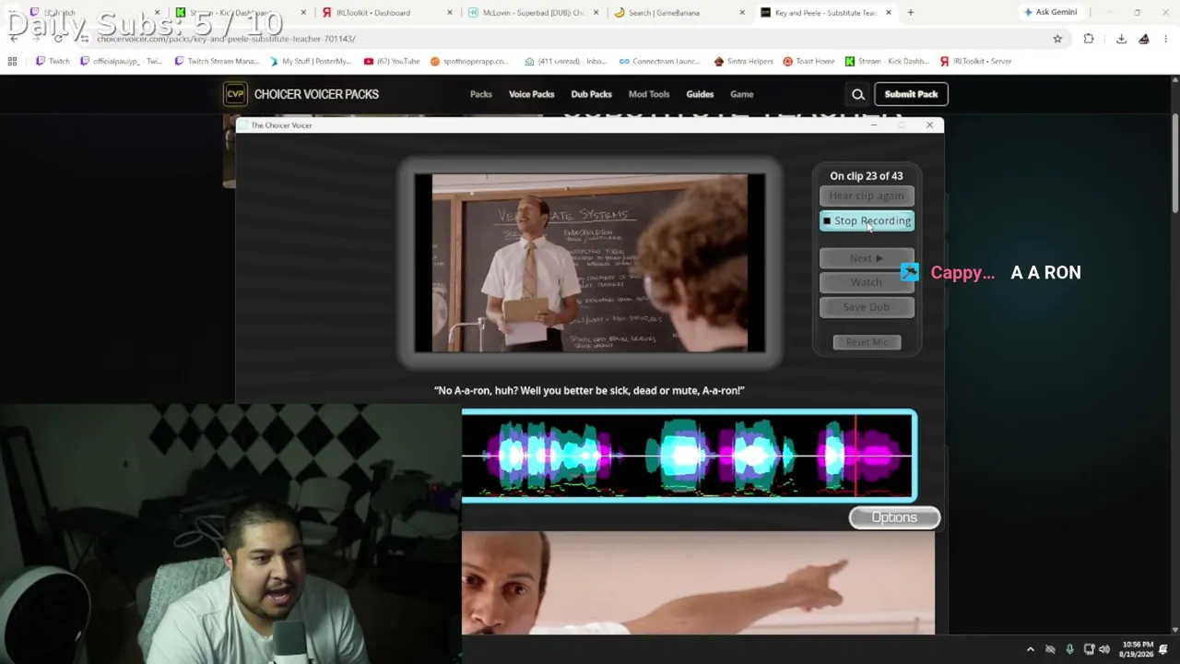The image size is (1180, 664).
Task: Open the network tray icon
Action: (x=1089, y=649)
